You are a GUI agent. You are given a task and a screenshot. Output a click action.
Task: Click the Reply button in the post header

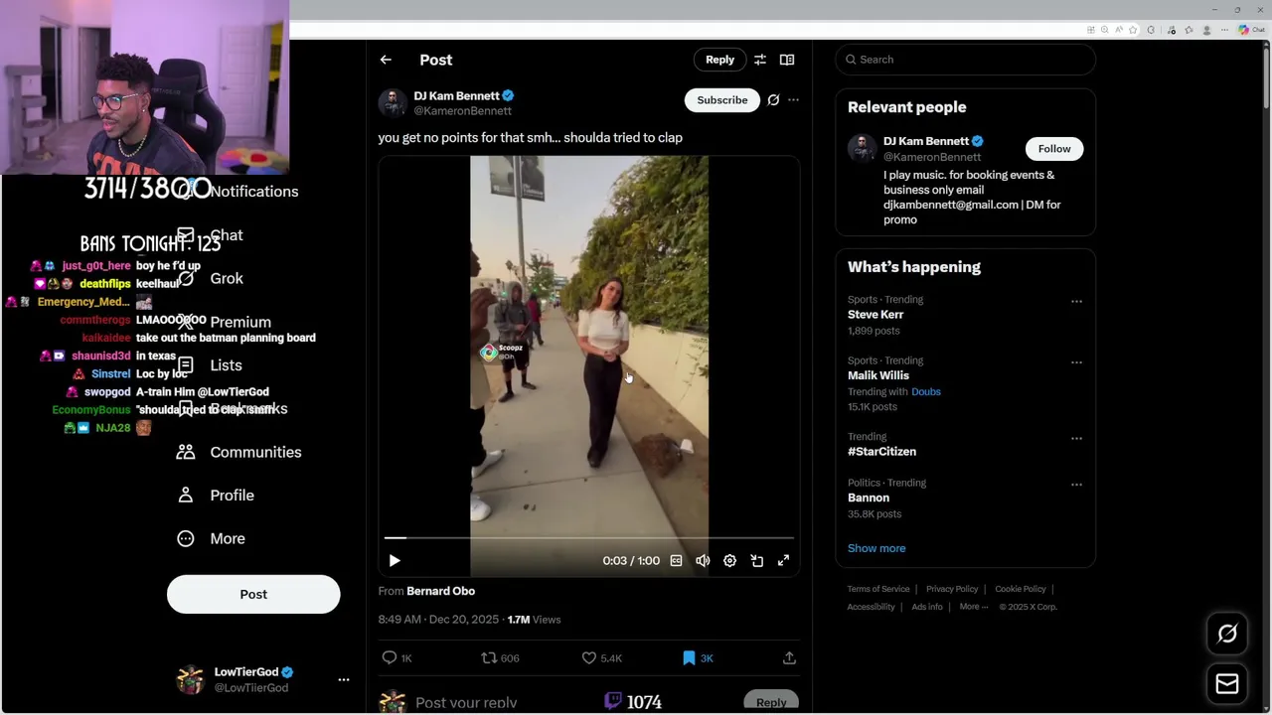coord(719,60)
